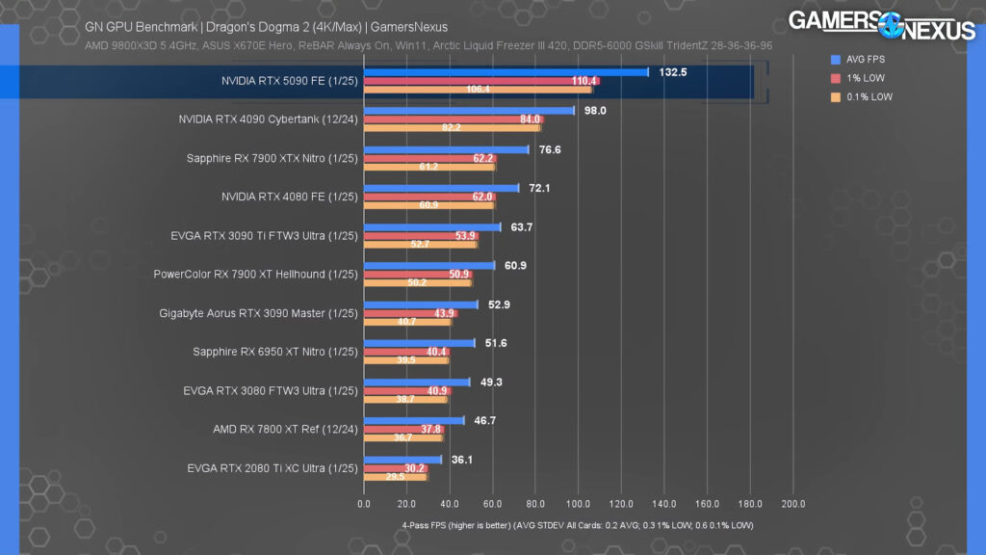Click the 53.9 1% low value

coord(465,236)
